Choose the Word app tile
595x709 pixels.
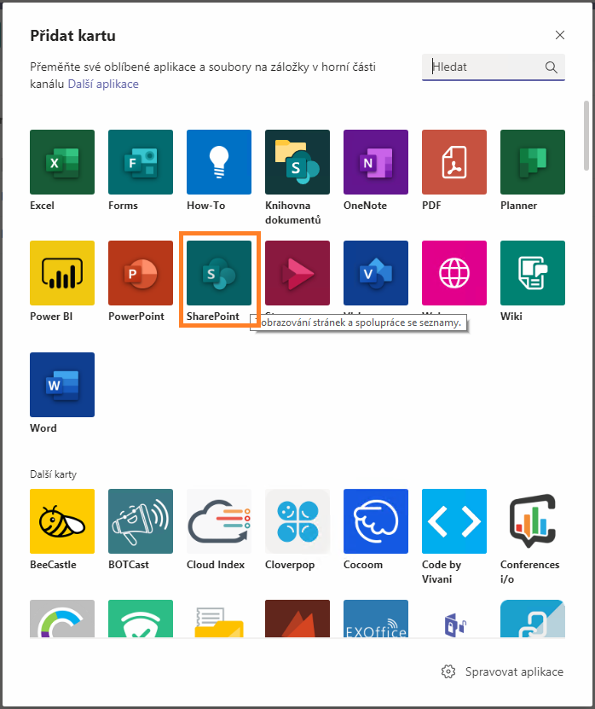point(62,384)
